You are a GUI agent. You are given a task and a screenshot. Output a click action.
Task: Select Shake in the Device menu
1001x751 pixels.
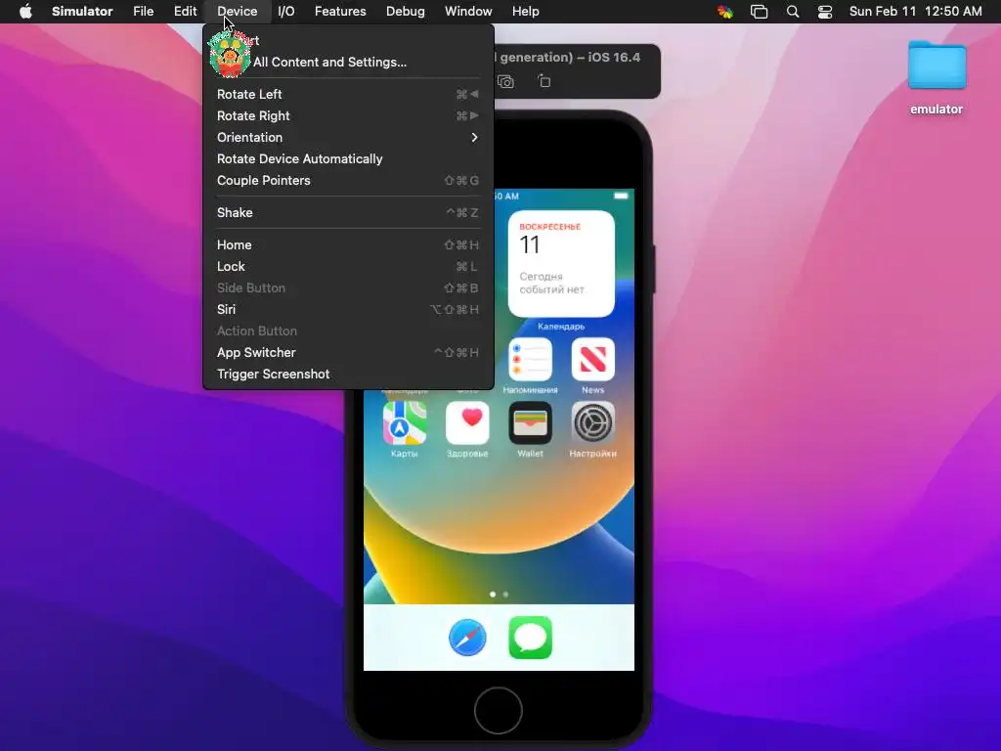tap(349, 212)
